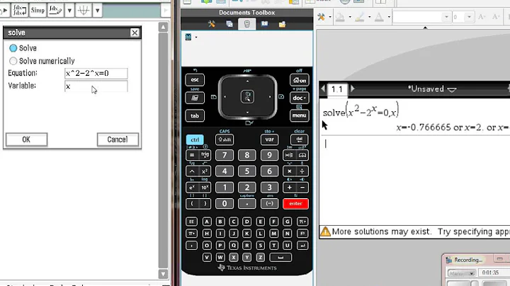Screen dimensions: 510x286
Task: Open the font size combo box
Action: tap(463, 17)
